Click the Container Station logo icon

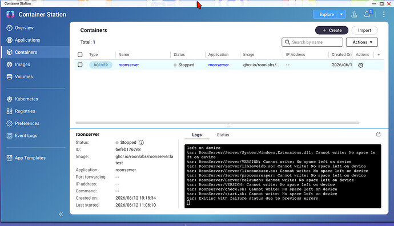pyautogui.click(x=10, y=14)
